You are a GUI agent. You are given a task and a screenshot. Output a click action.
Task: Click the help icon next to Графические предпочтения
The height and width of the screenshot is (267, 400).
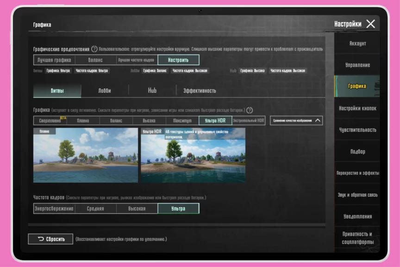coord(94,49)
